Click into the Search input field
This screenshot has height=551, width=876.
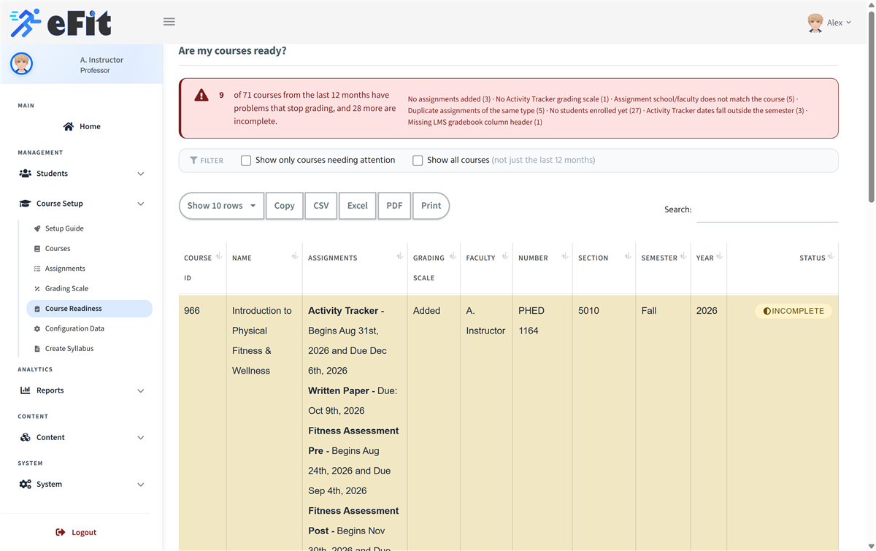pyautogui.click(x=767, y=210)
